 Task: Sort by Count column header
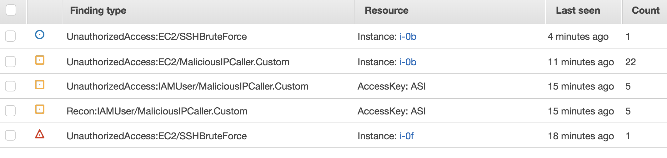pos(646,11)
